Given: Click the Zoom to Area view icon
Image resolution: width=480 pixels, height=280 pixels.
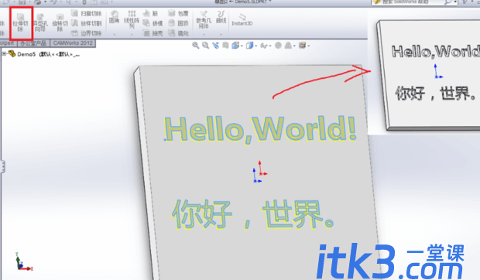Looking at the screenshot, I should [205, 46].
